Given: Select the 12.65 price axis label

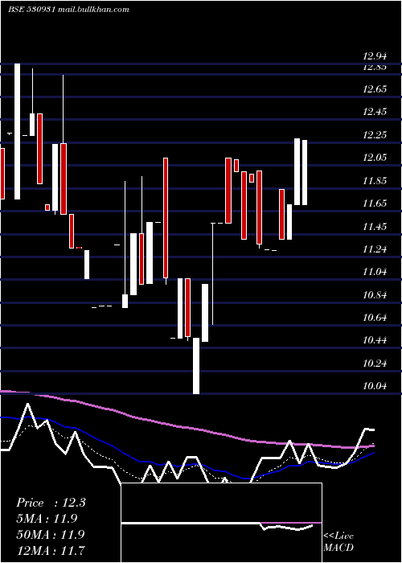Looking at the screenshot, I should click(375, 89).
